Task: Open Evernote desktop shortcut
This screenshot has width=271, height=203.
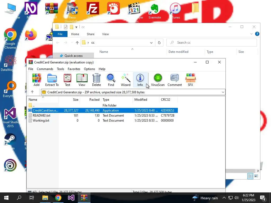Action: coord(155,11)
